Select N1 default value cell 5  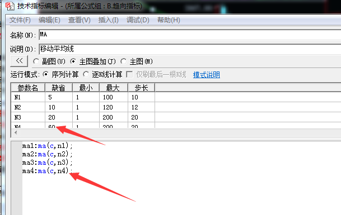pos(59,97)
